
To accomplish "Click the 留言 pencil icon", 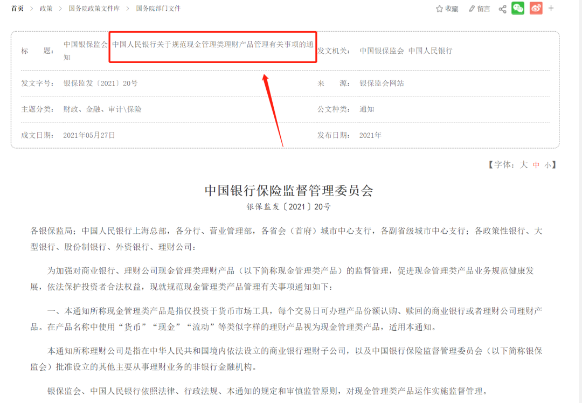I will [x=472, y=9].
